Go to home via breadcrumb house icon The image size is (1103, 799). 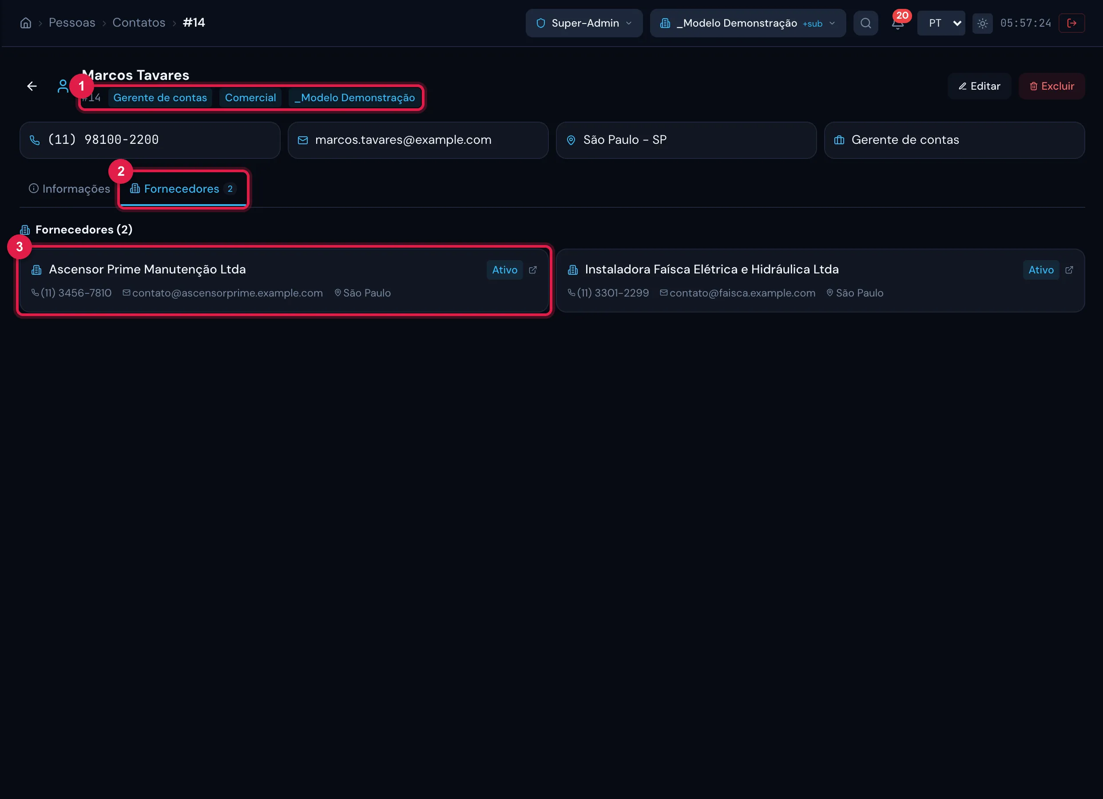pyautogui.click(x=26, y=23)
